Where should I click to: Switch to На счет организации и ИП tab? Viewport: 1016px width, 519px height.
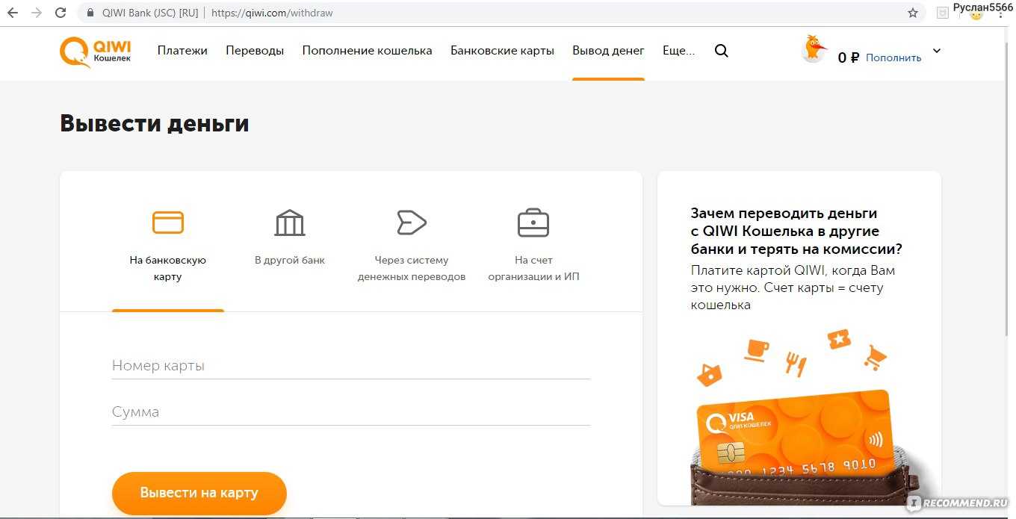(x=533, y=268)
